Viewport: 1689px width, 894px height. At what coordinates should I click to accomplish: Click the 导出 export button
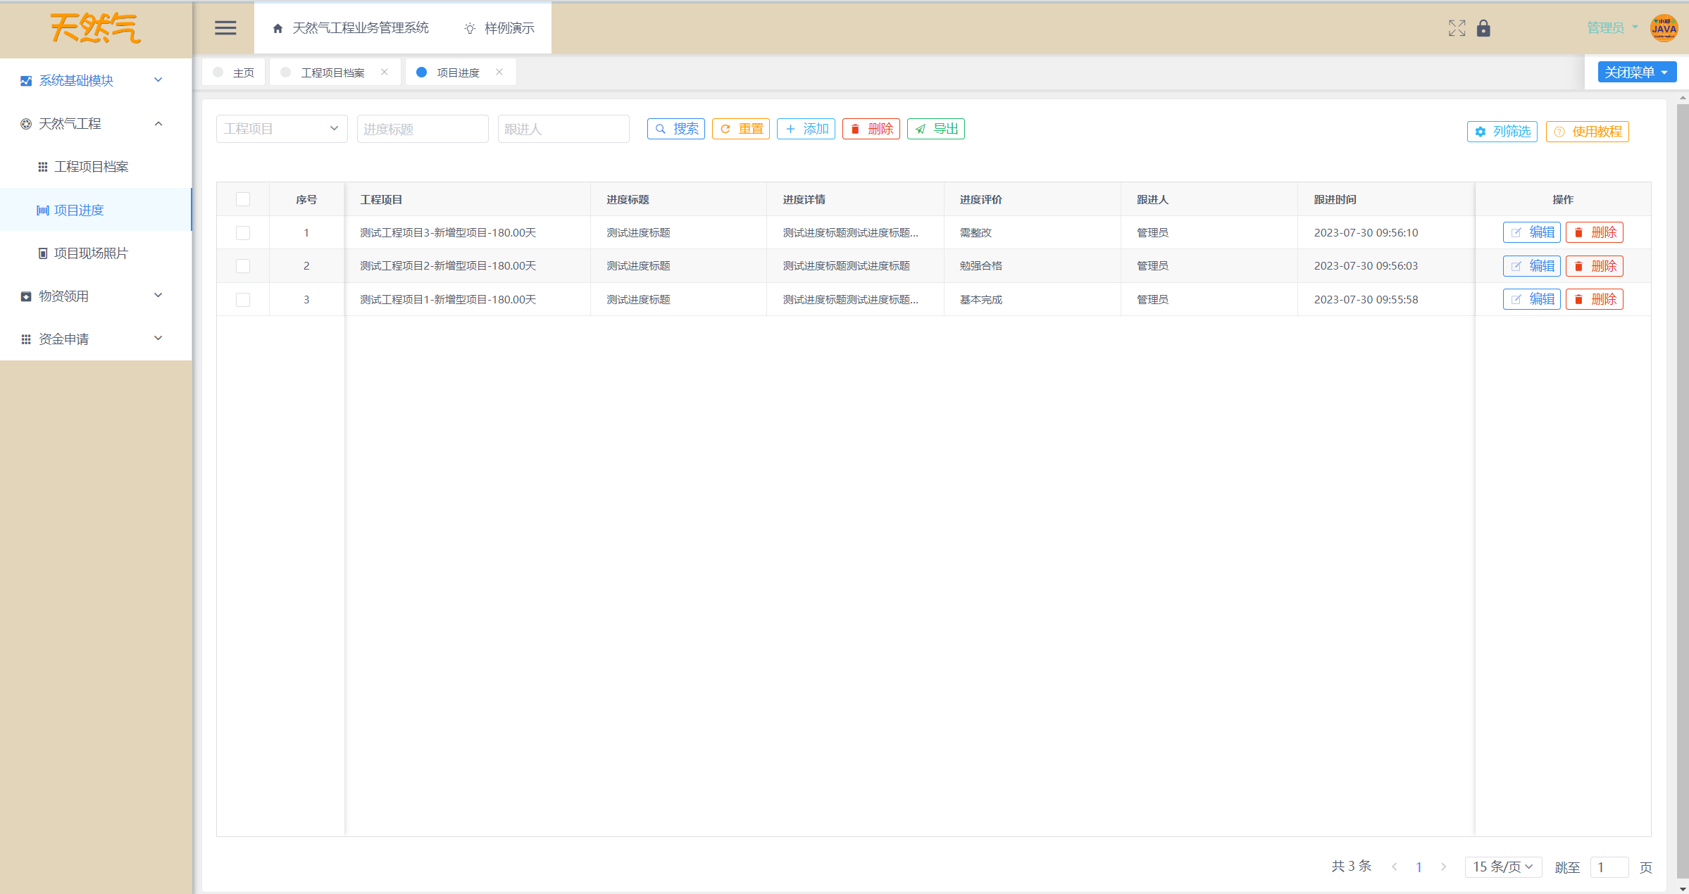coord(935,129)
